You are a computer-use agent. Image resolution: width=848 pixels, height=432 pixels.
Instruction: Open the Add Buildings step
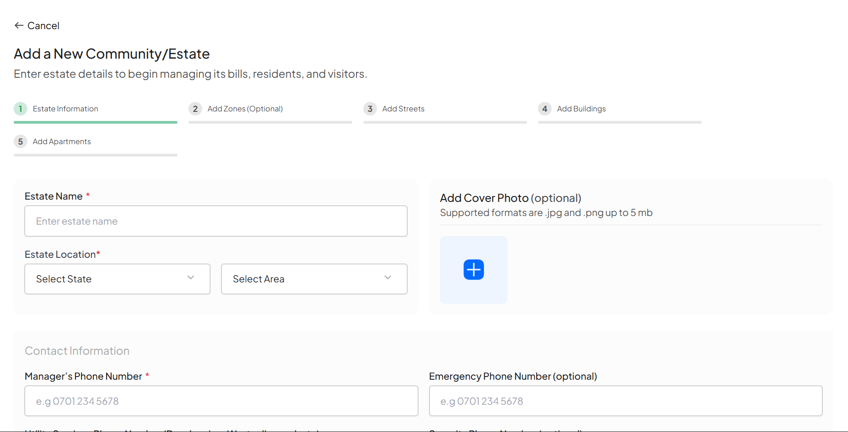point(581,109)
